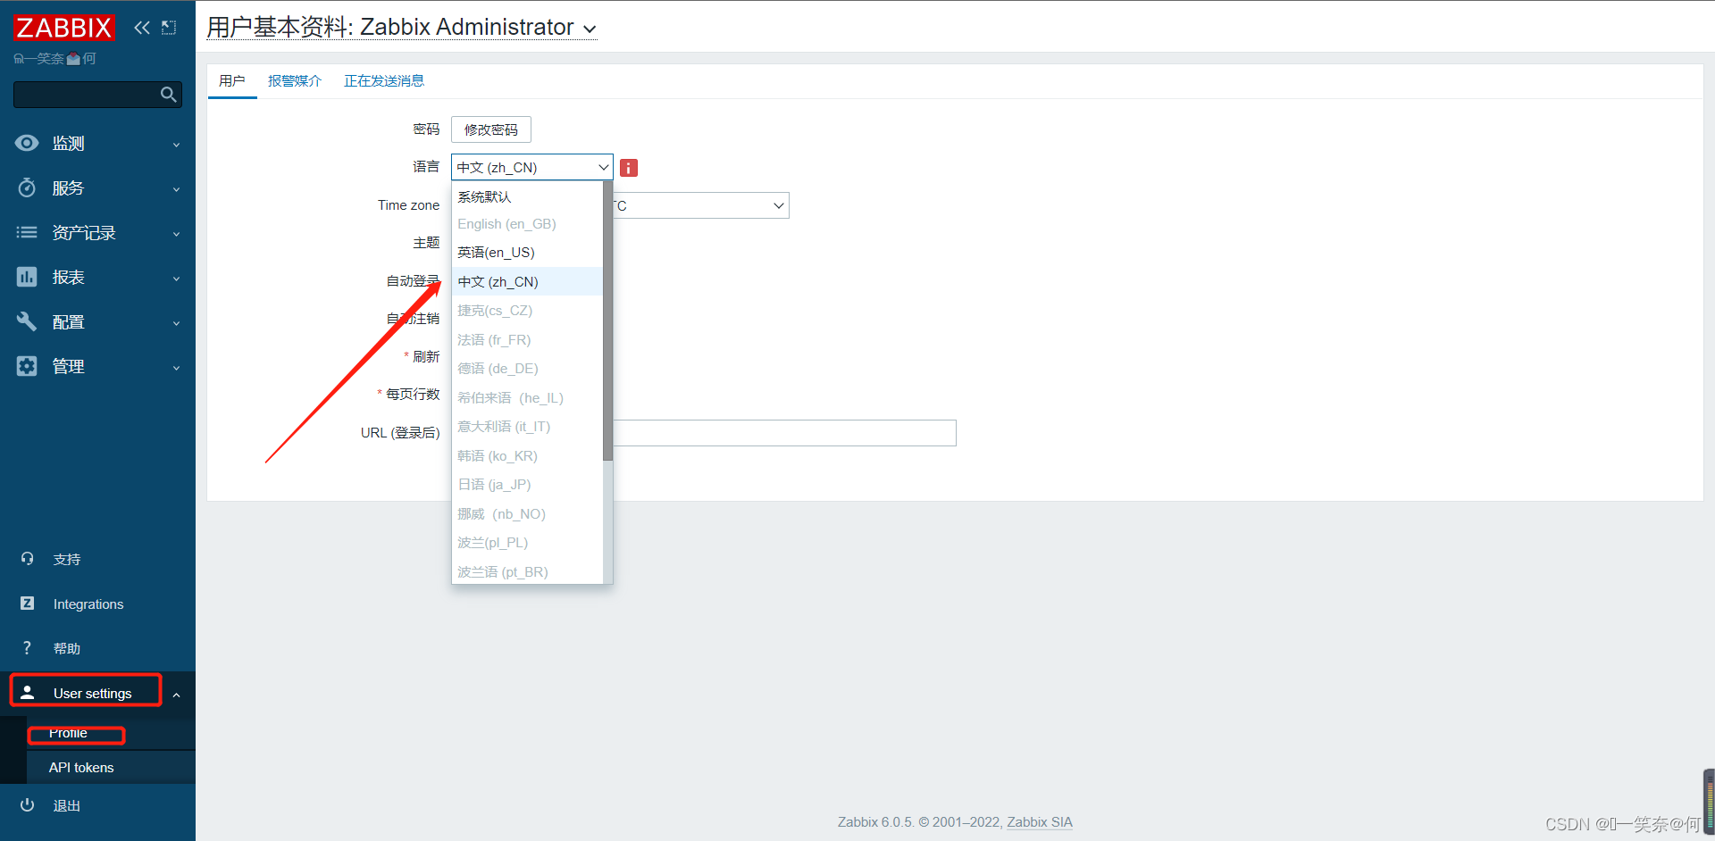
Task: Choose 英语(en_US) in language list
Action: 527,253
